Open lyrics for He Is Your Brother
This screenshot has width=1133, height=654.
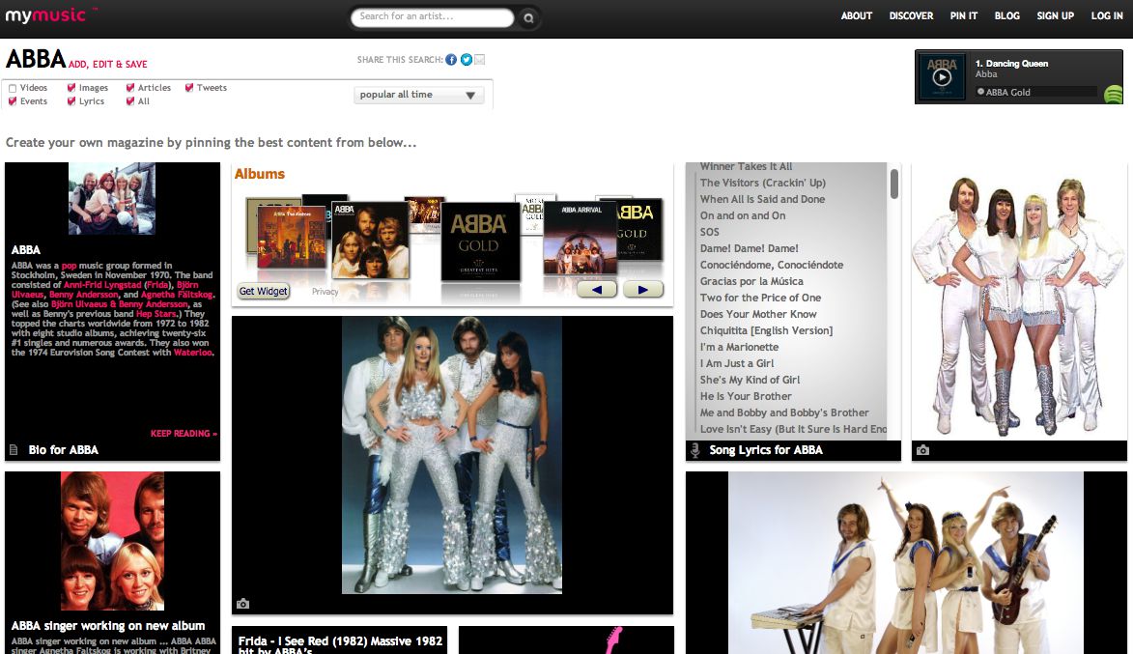coord(746,396)
